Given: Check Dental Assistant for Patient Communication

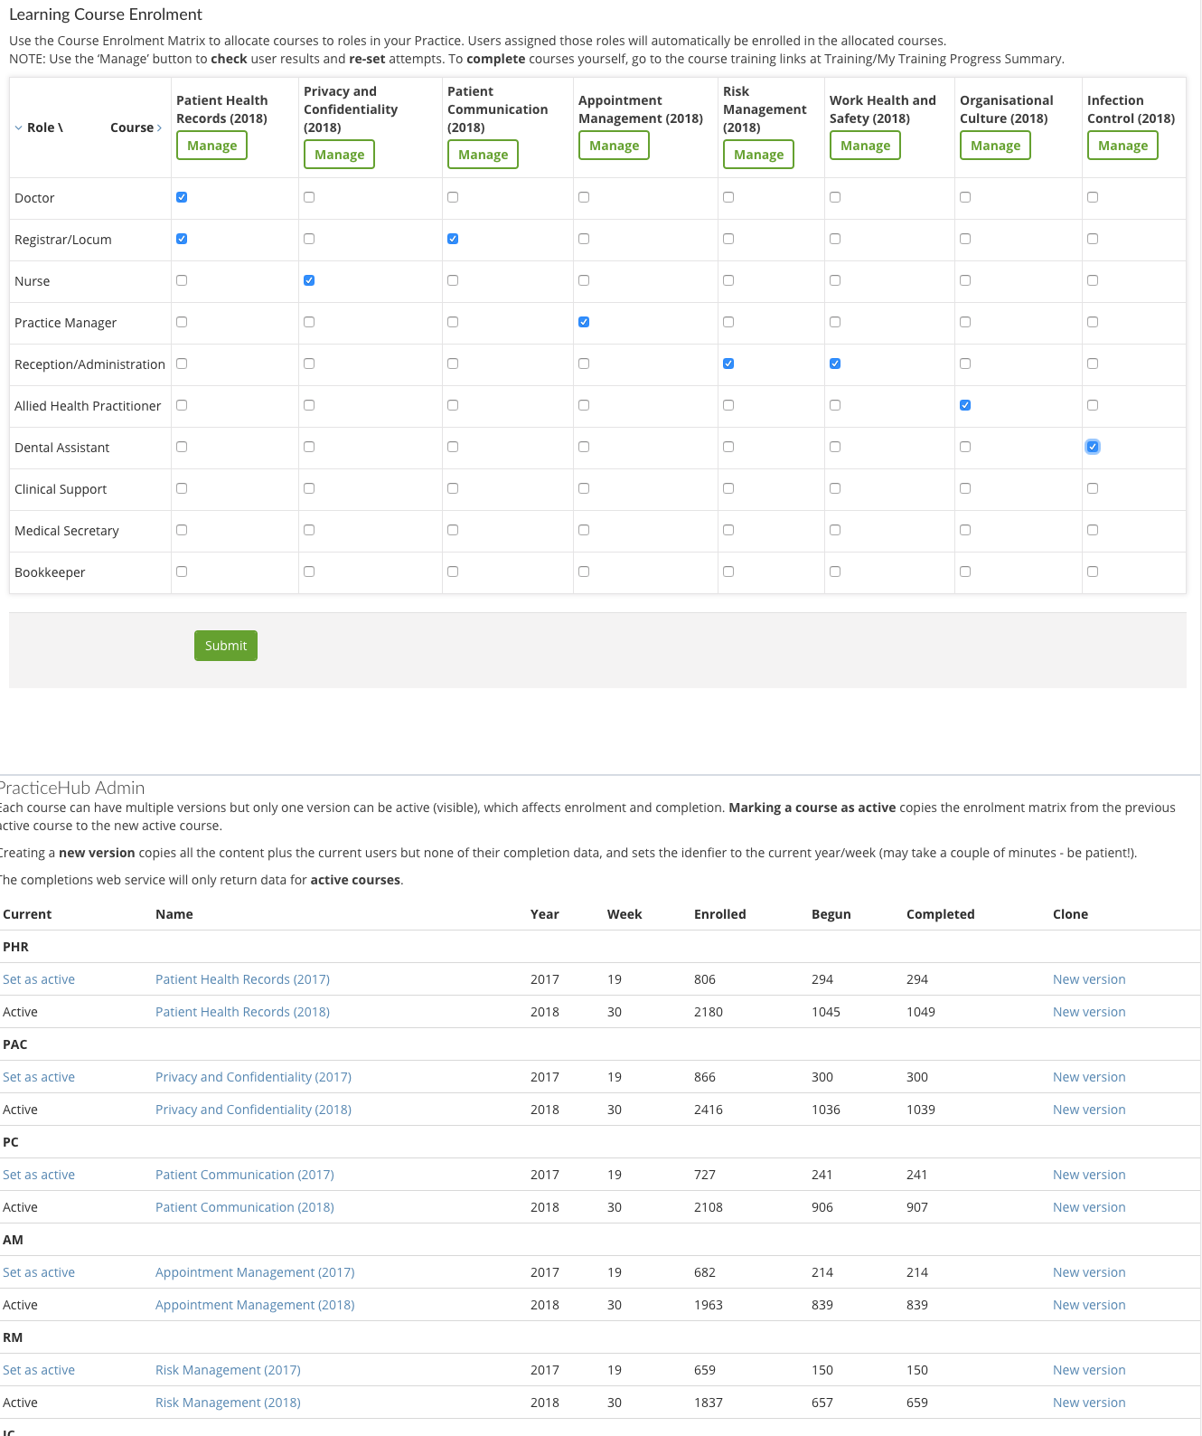Looking at the screenshot, I should [x=453, y=447].
